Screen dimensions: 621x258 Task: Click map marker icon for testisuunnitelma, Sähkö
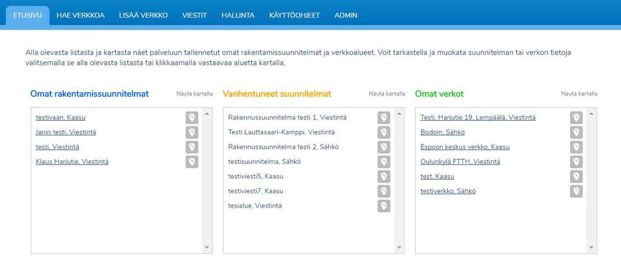tap(384, 161)
